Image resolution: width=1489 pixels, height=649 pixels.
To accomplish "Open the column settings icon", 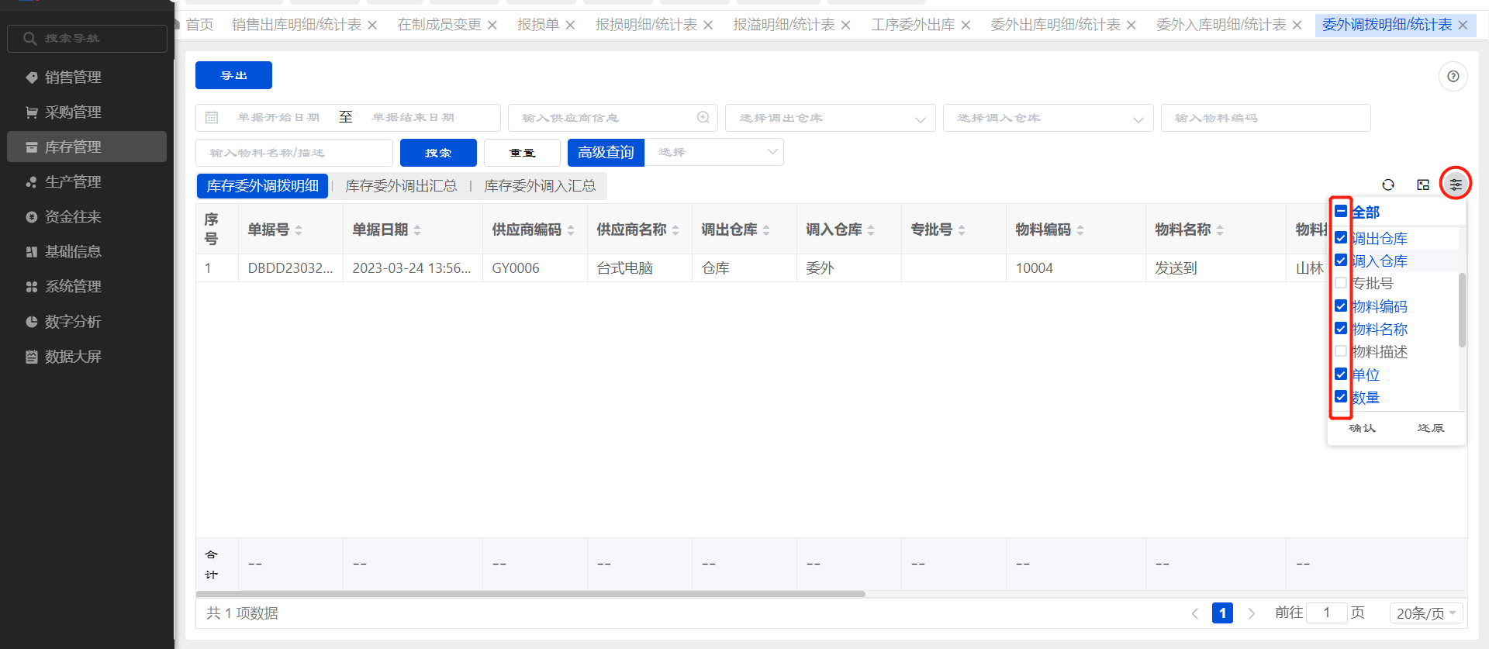I will (1456, 184).
